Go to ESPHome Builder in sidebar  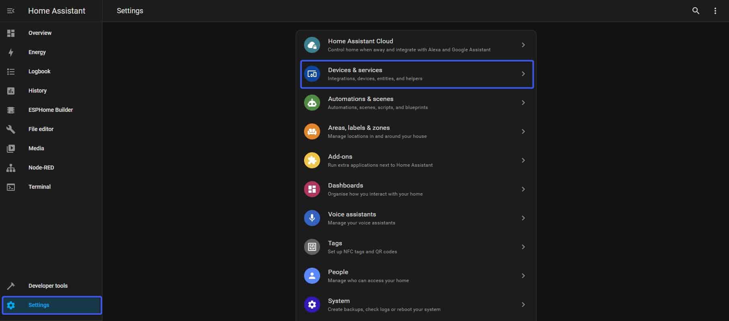[x=51, y=110]
